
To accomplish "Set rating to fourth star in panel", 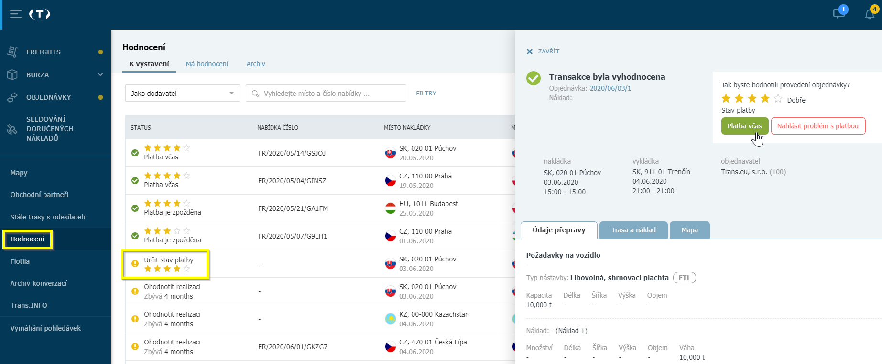I will [765, 98].
